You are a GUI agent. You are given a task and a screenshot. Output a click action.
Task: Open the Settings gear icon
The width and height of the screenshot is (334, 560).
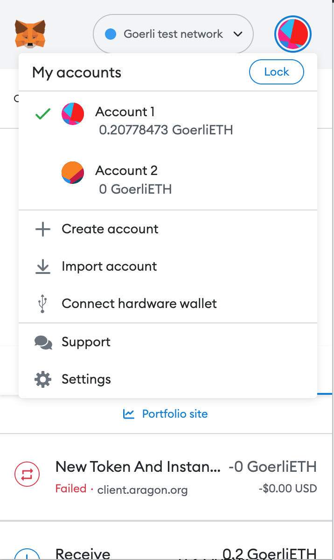pos(43,379)
